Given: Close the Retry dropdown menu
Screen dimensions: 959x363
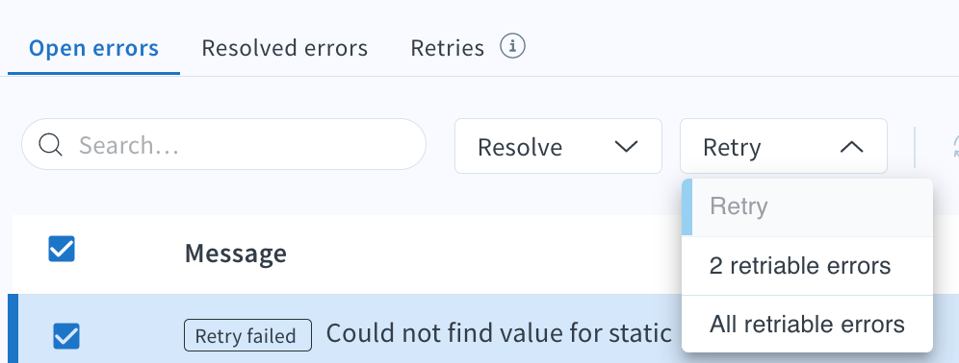Looking at the screenshot, I should coord(784,146).
